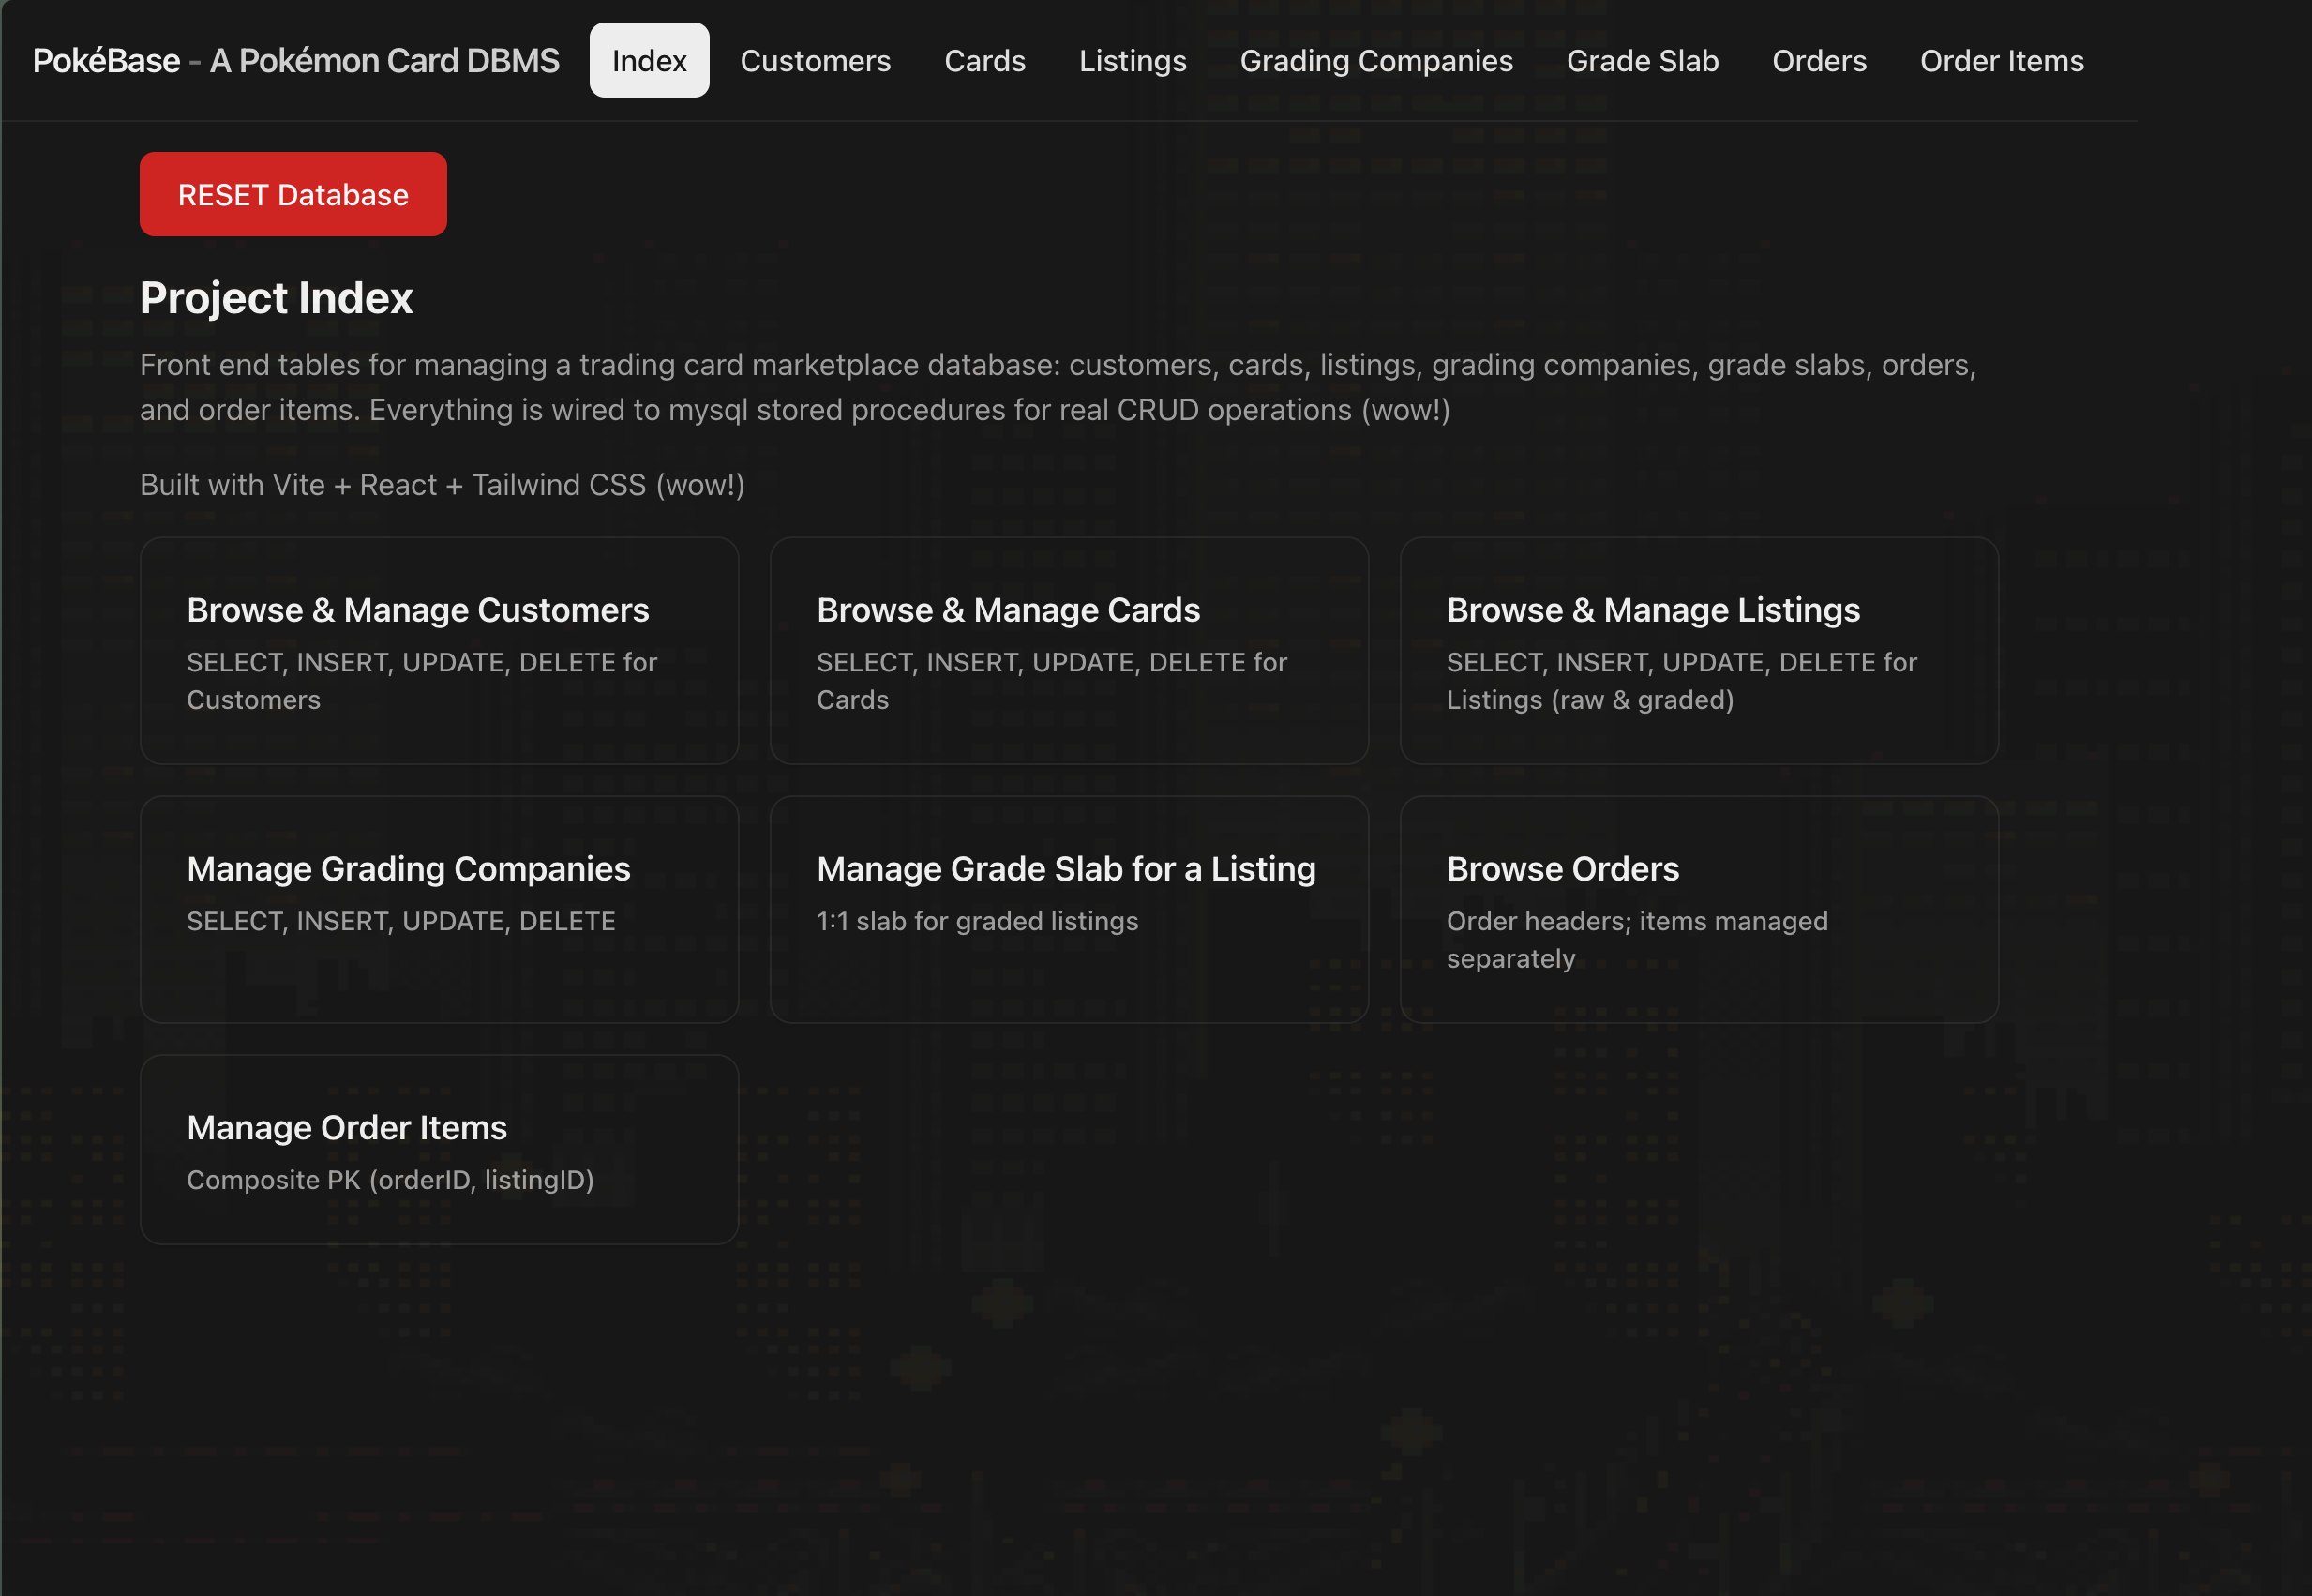Switch to the Order Items tab
This screenshot has height=1596, width=2312.
[2001, 60]
